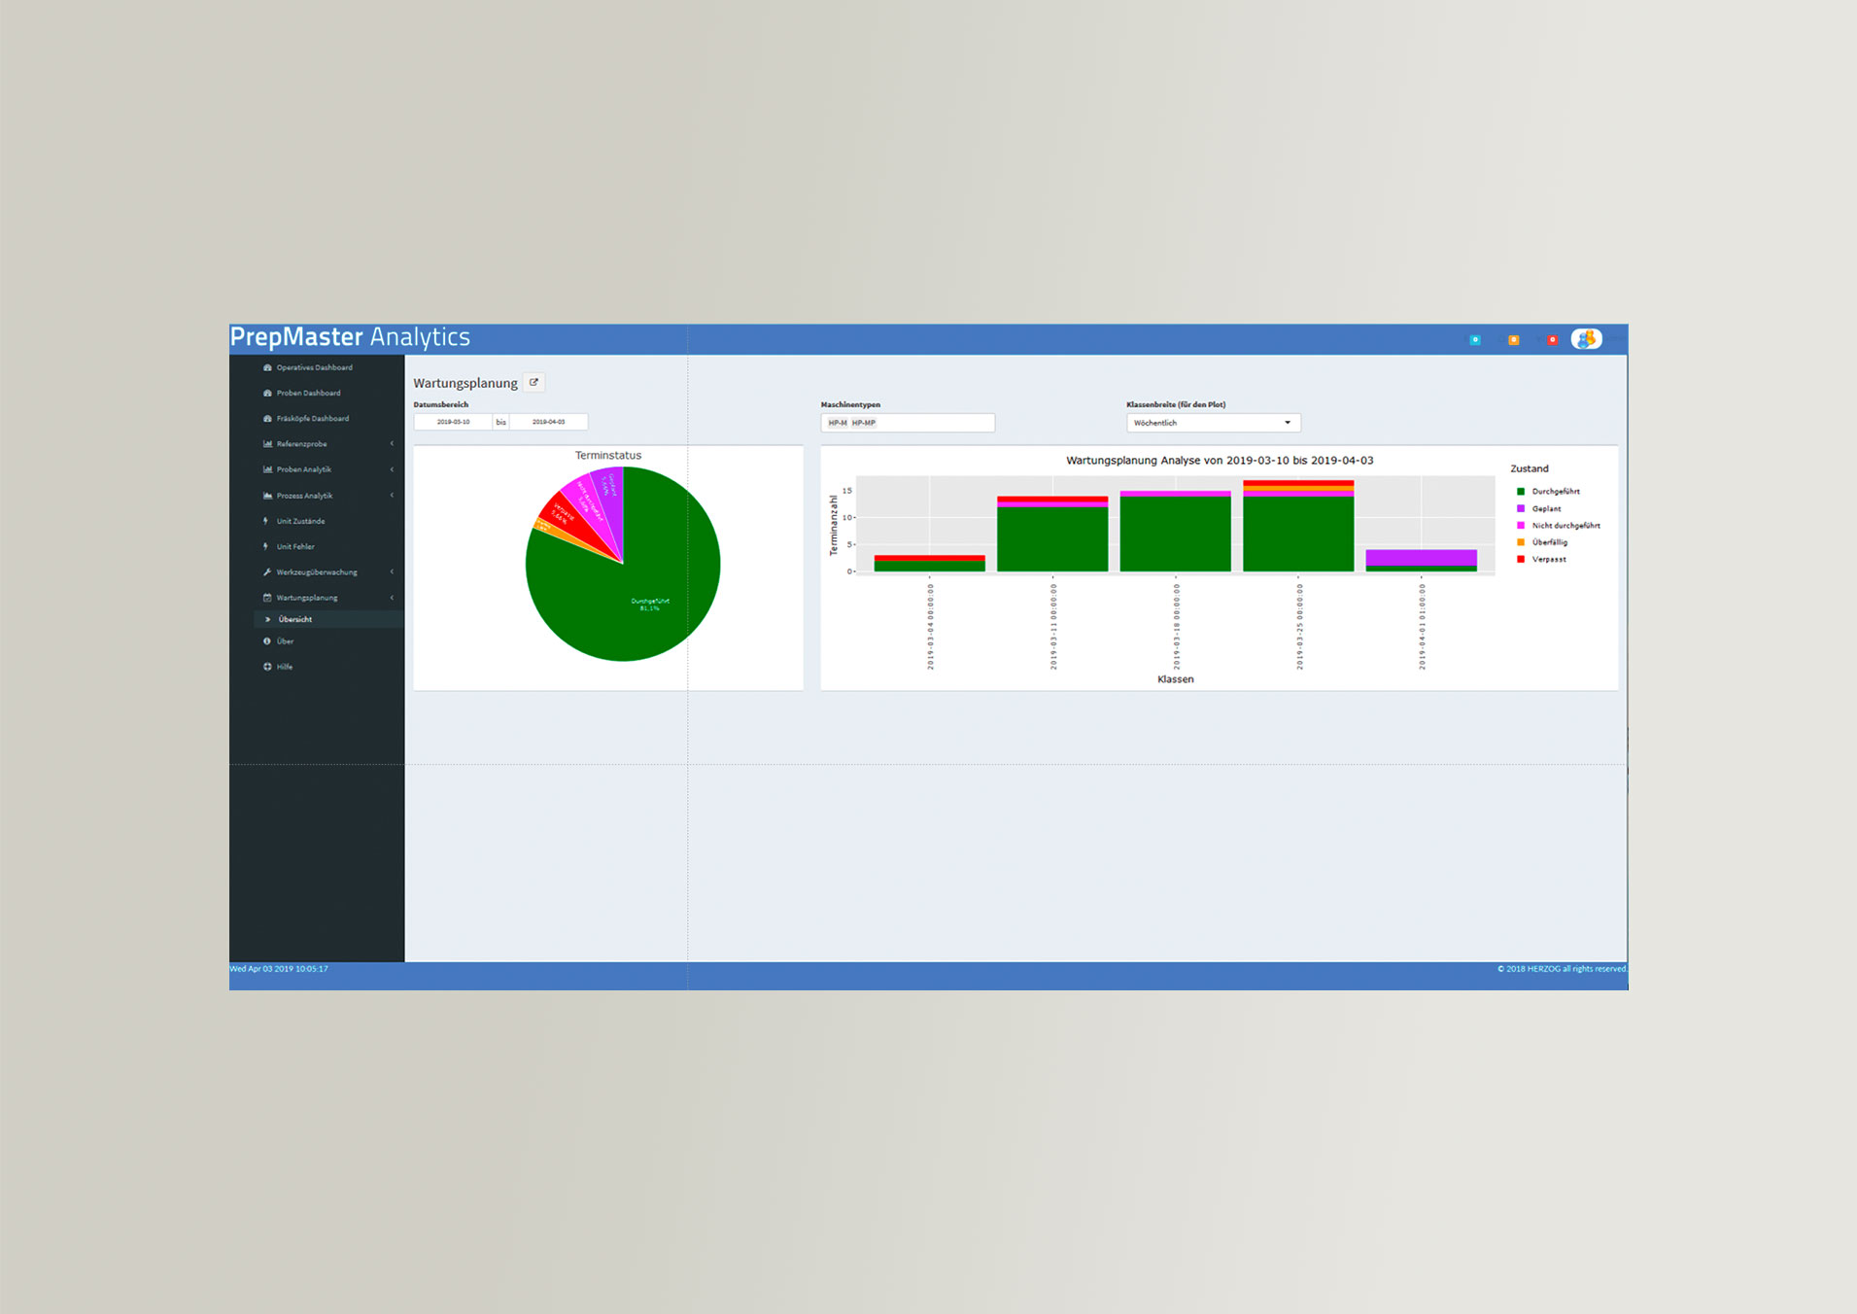Click the green bar for week 2019-03-18
1857x1314 pixels.
(1175, 534)
